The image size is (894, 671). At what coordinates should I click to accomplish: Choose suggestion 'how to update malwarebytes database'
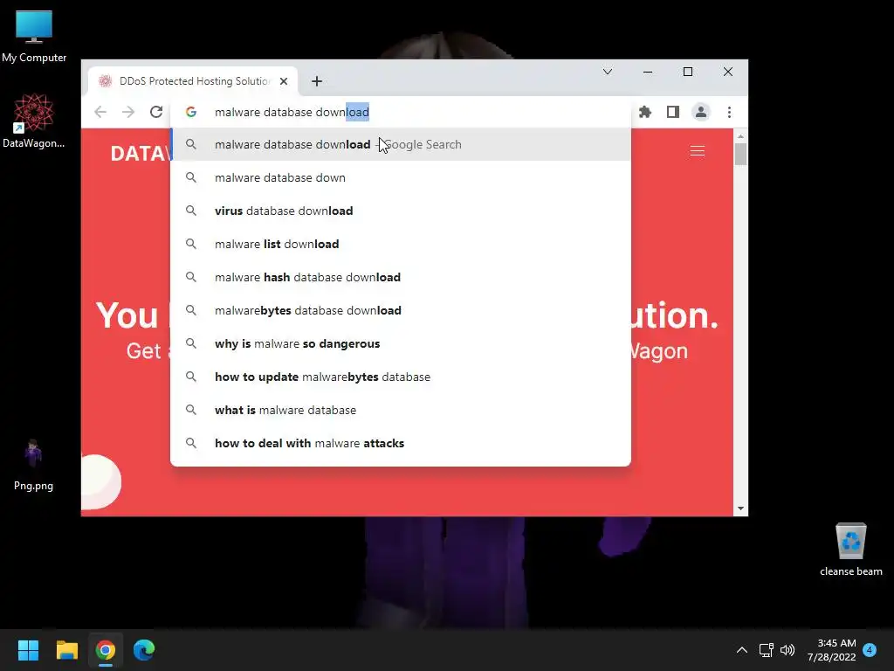pos(400,377)
